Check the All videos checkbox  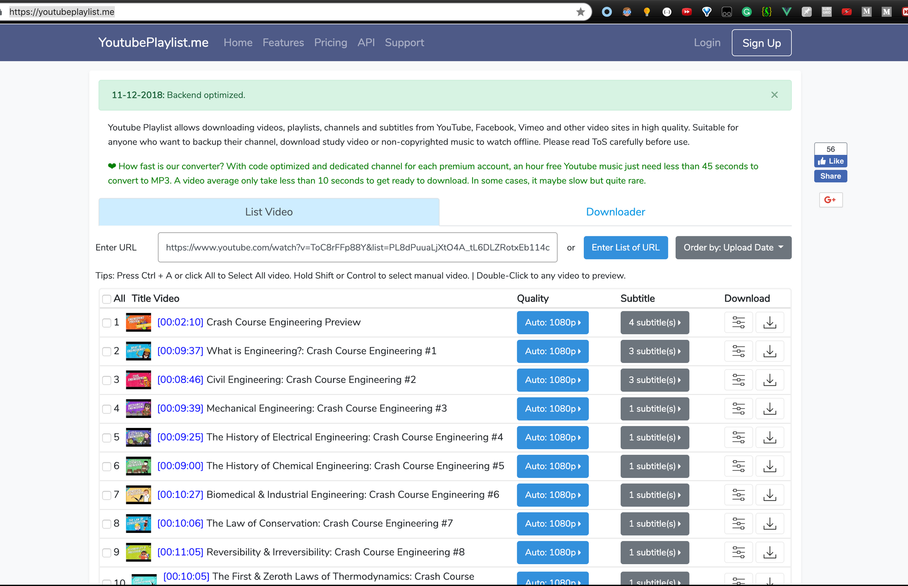(x=107, y=299)
